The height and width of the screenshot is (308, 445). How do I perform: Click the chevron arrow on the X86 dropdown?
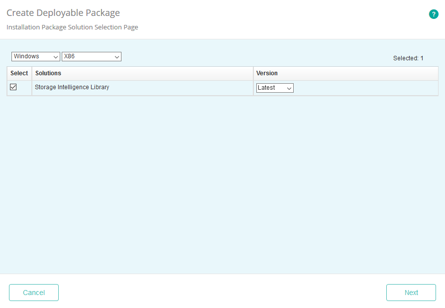tap(117, 57)
